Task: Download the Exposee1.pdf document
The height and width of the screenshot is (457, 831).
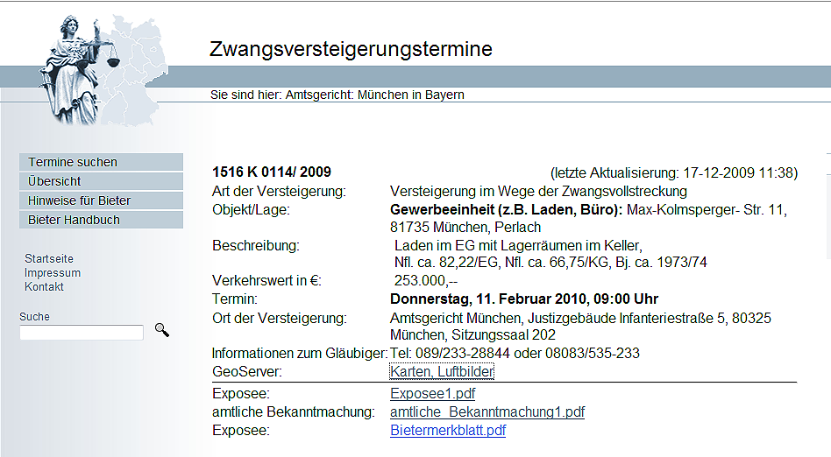Action: click(x=432, y=393)
